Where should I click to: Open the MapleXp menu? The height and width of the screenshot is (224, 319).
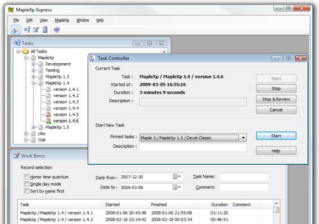[x=62, y=20]
